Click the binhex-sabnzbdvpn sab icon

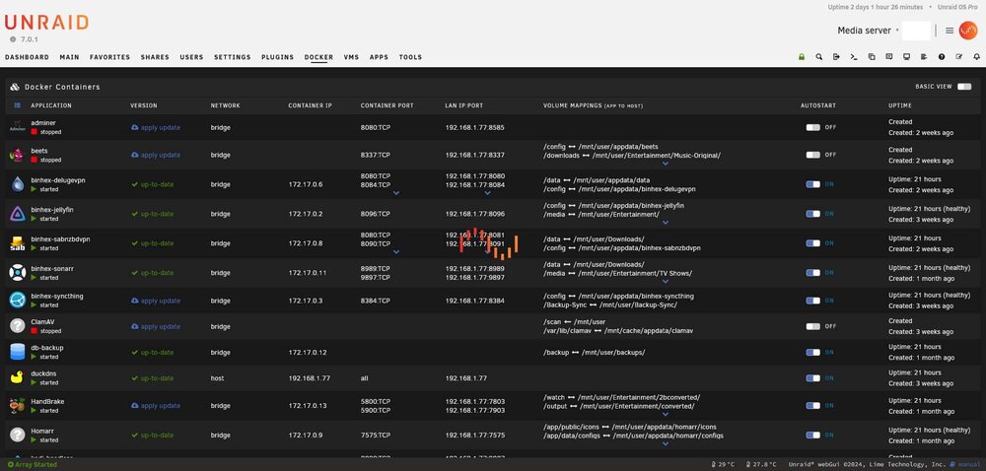(17, 243)
